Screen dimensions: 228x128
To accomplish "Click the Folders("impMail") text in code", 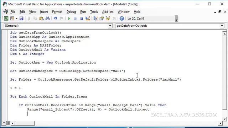I will point(162,80).
